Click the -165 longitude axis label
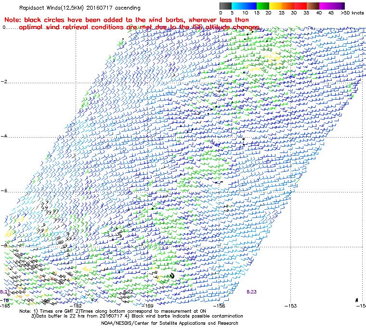 click(5, 306)
